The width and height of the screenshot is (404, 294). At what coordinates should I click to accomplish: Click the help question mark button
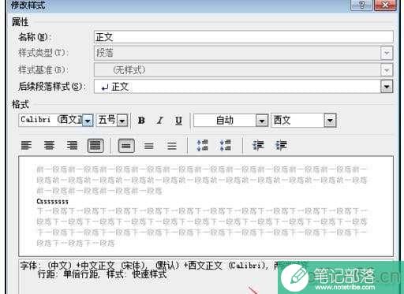(361, 5)
